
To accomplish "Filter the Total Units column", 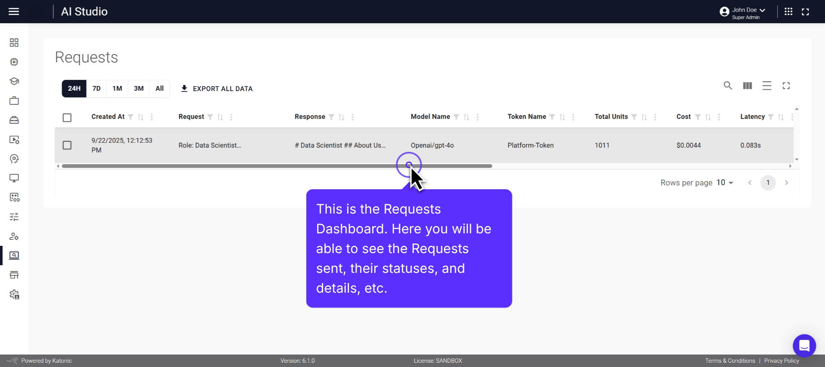I will tap(634, 117).
